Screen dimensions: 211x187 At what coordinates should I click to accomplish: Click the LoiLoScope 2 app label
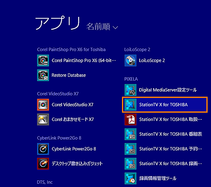pyautogui.click(x=152, y=60)
